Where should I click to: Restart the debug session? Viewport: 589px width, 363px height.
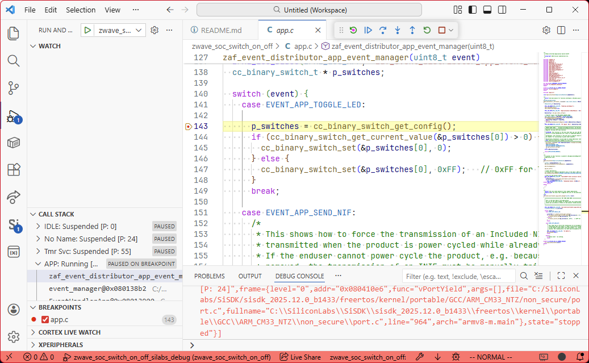tap(427, 30)
